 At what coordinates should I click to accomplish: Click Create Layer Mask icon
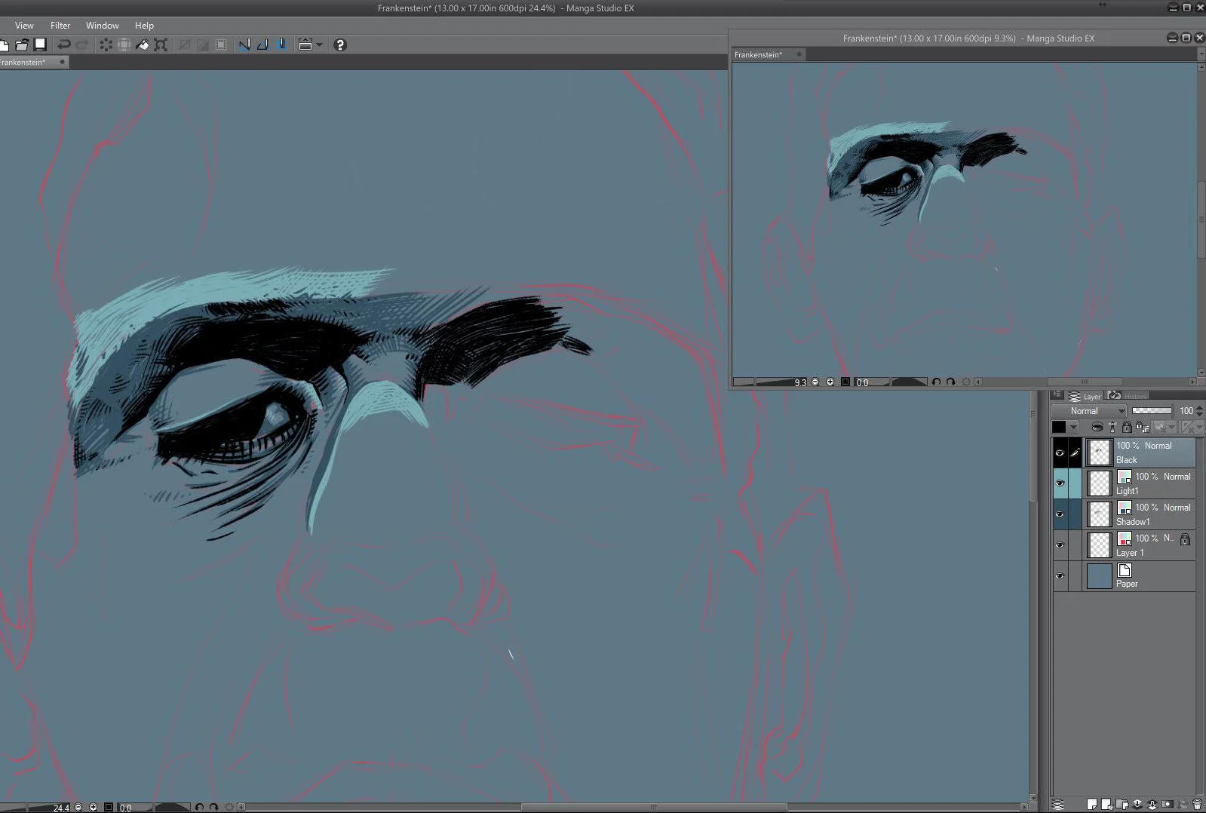[x=1168, y=805]
